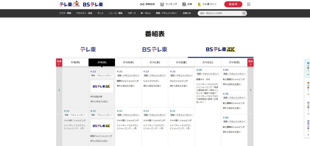Go to previous week with 前週 arrow
This screenshot has height=146, width=310.
[59, 63]
